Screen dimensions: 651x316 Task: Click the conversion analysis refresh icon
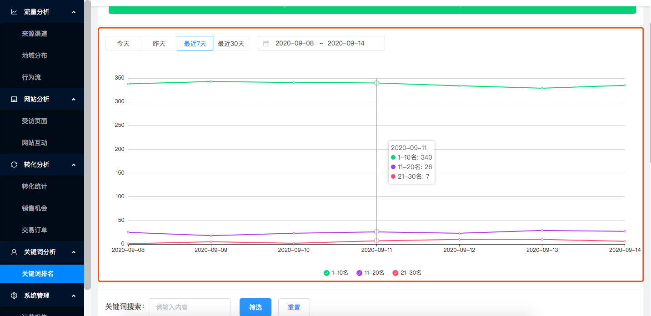(x=14, y=165)
